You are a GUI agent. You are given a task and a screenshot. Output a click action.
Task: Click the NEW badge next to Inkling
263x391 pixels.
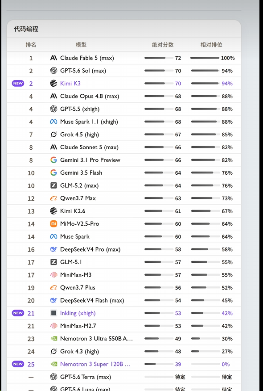(18, 313)
